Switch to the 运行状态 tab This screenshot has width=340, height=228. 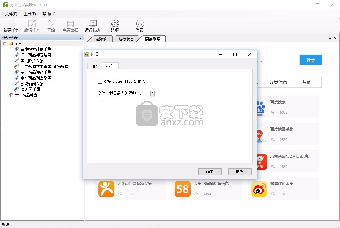tap(126, 39)
